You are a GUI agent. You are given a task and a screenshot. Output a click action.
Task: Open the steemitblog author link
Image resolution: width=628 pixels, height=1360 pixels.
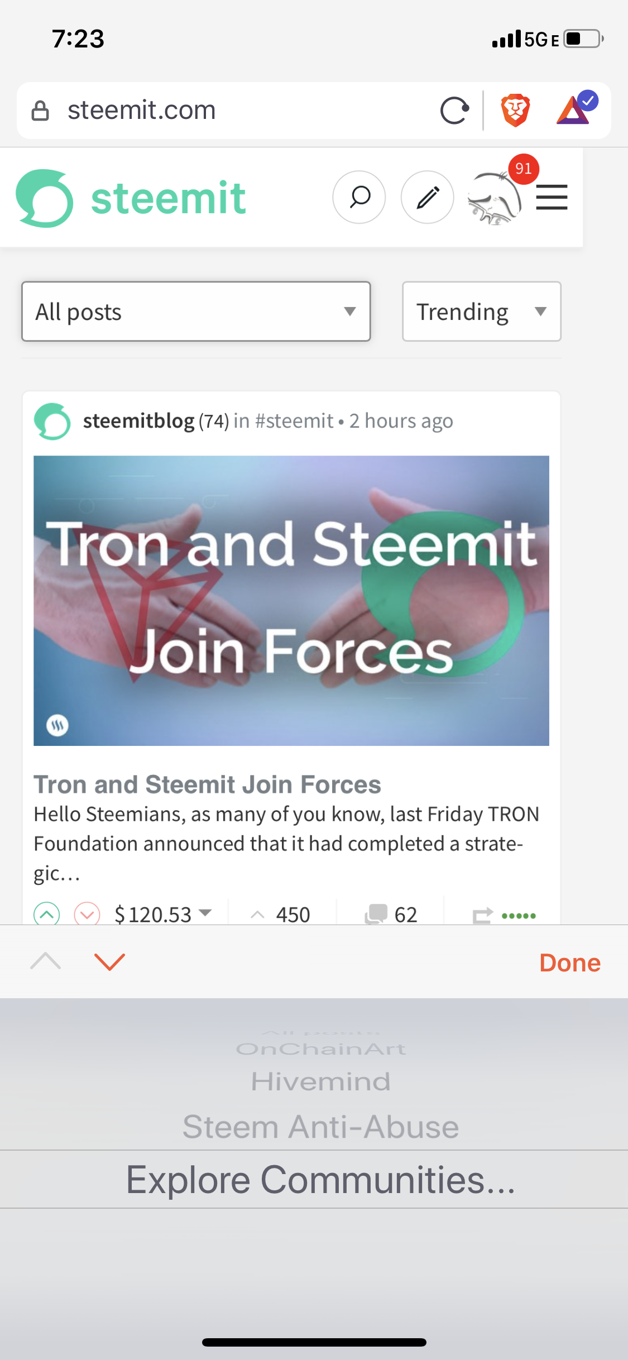tap(138, 420)
